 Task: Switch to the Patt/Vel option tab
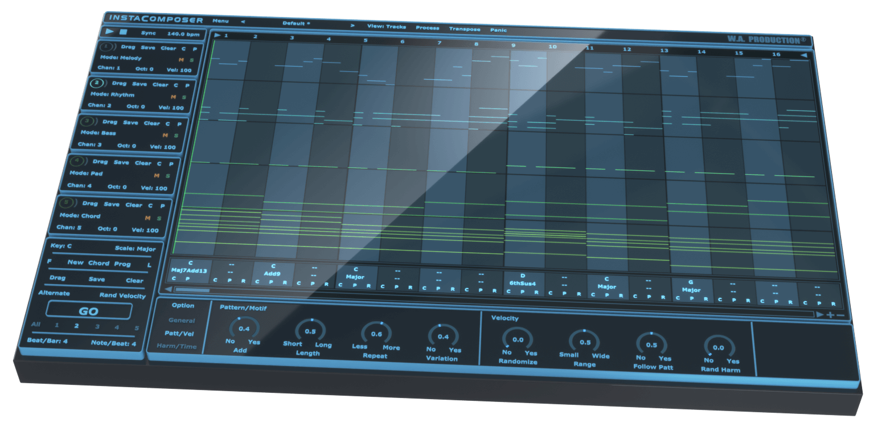coord(179,333)
